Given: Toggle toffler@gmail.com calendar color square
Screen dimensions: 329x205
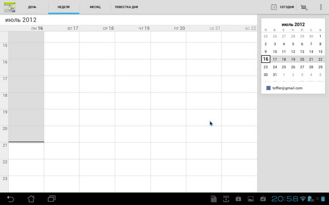Looking at the screenshot, I should pos(268,88).
